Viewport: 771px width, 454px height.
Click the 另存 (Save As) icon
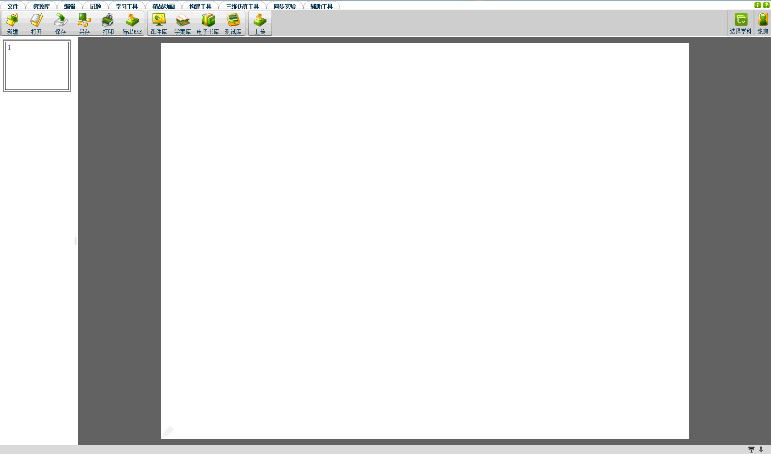84,23
